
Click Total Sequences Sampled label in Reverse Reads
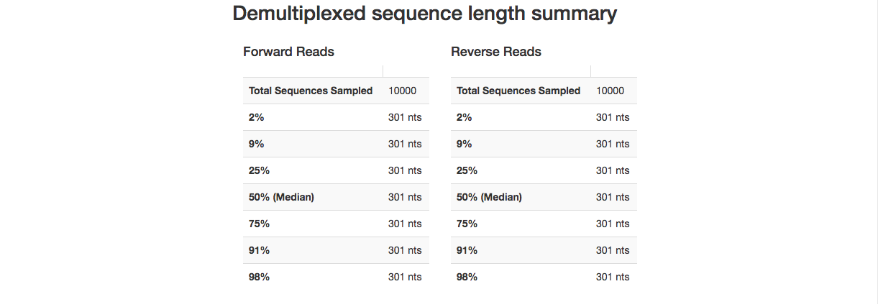tap(518, 91)
